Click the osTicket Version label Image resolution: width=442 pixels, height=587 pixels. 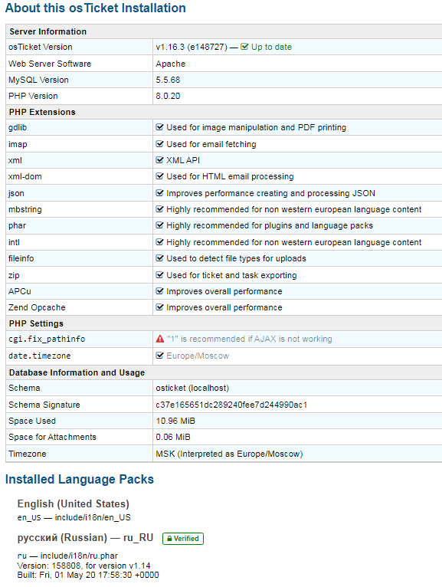(x=41, y=47)
